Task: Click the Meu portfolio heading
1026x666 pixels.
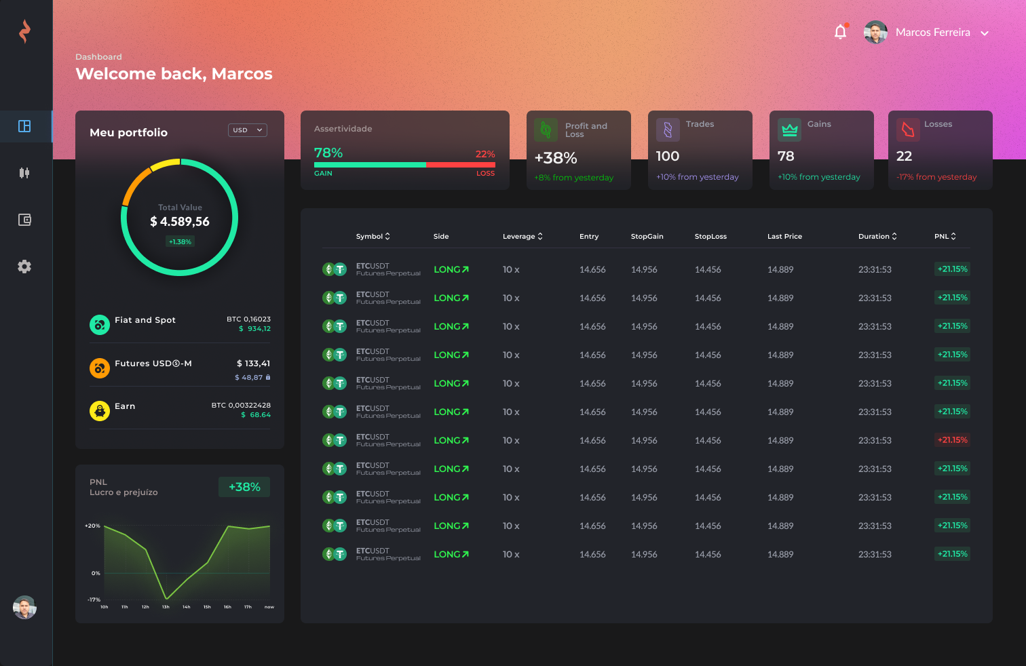Action: [x=128, y=133]
